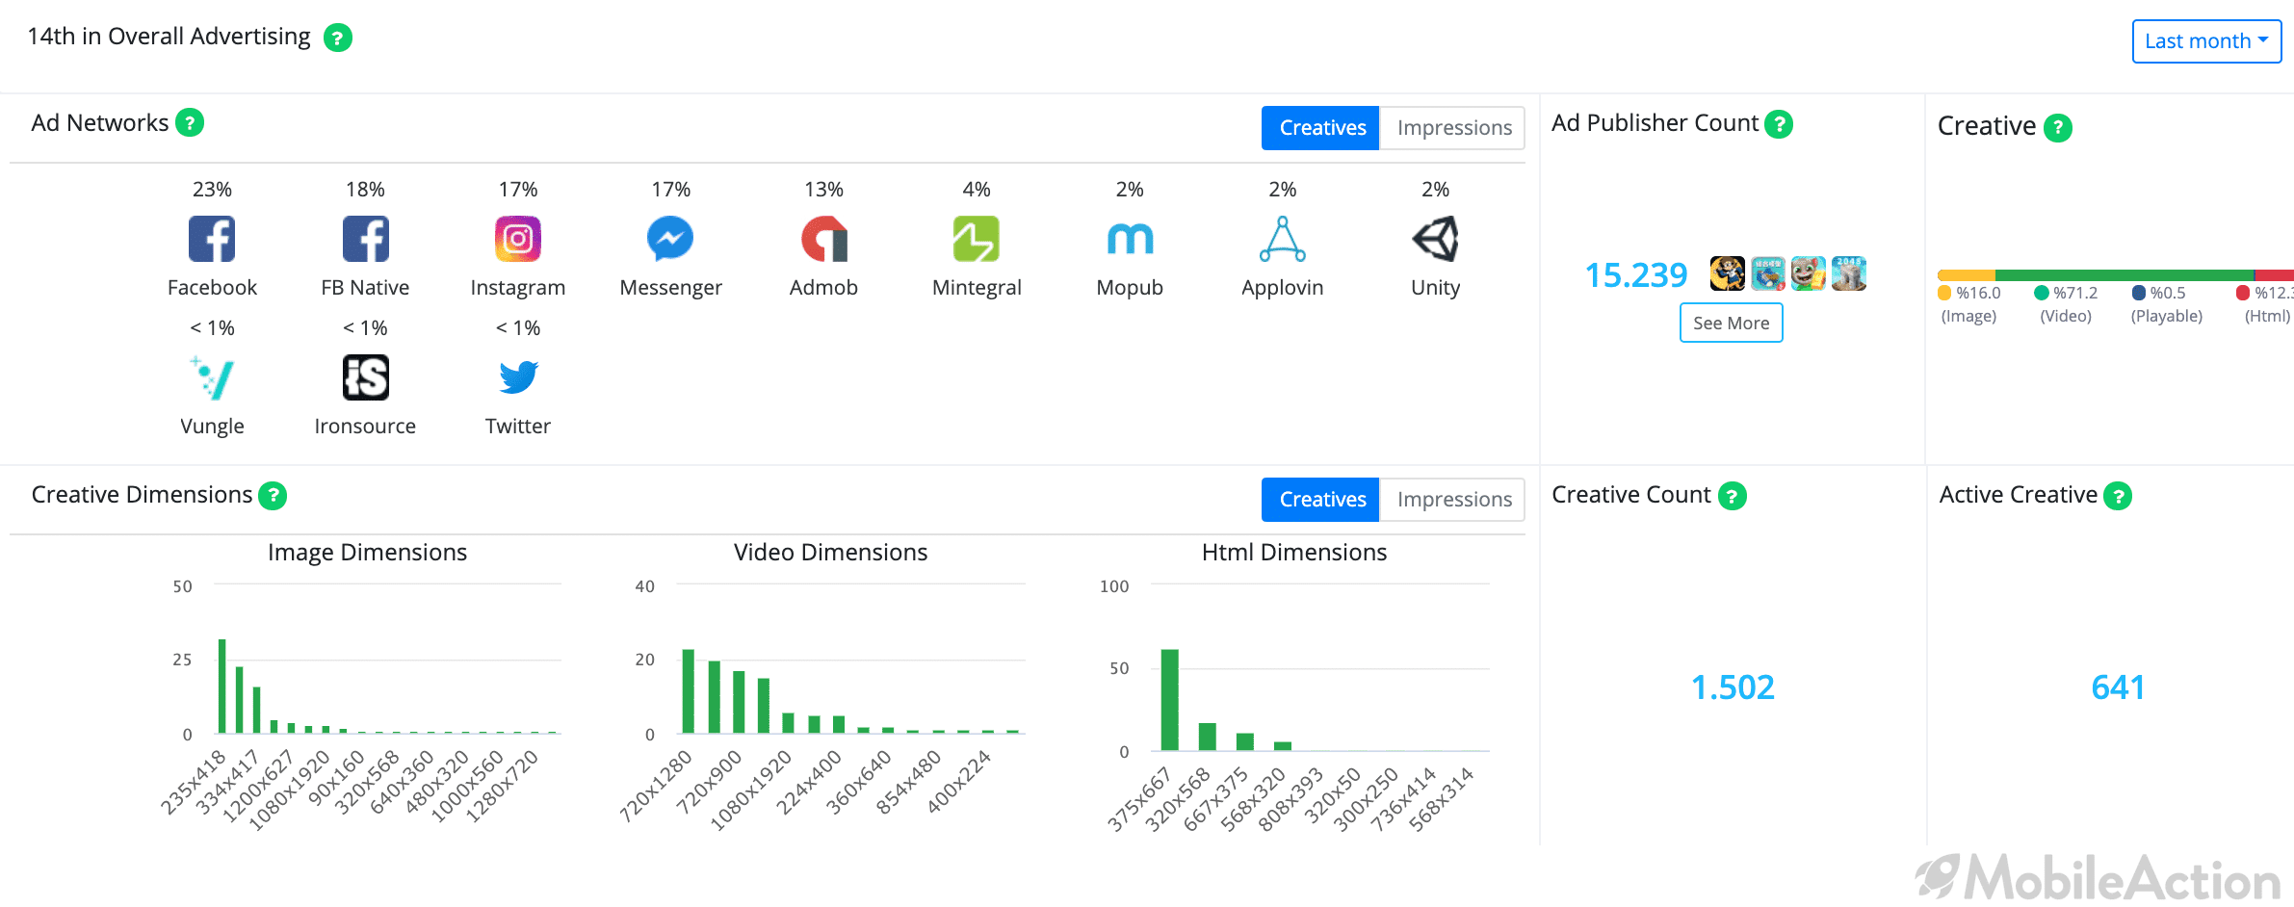Click the green Video segment of creative bar
Viewport: 2294px width, 907px height.
tap(2124, 275)
